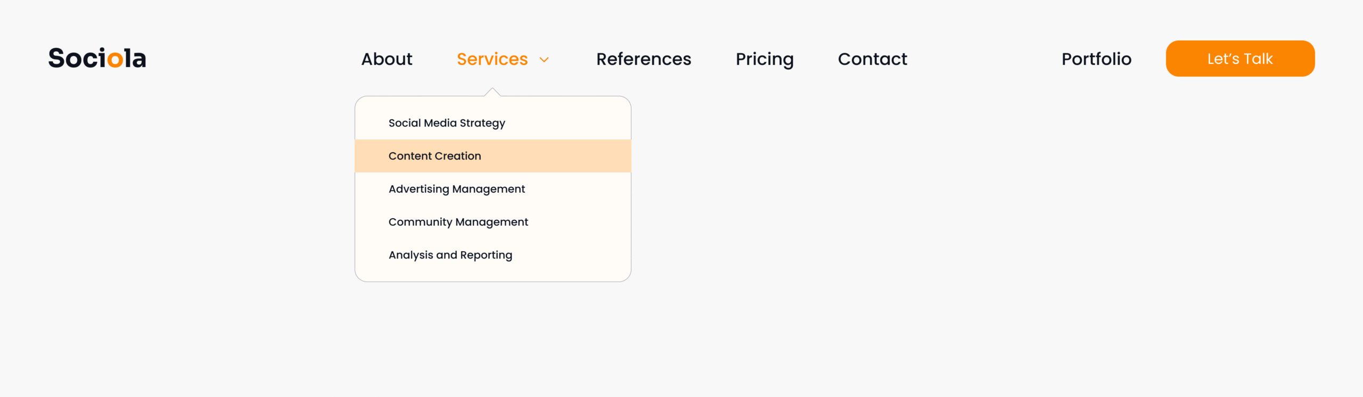Open the About page
The image size is (1363, 397).
tap(387, 59)
